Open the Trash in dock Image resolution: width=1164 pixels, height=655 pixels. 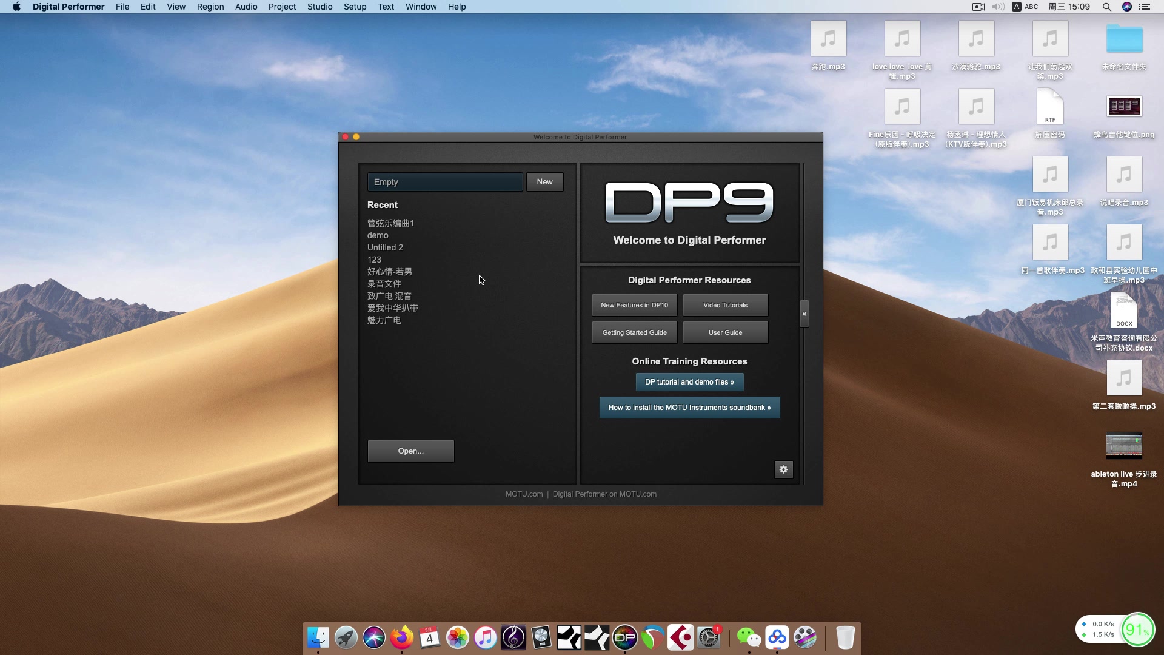click(x=845, y=637)
